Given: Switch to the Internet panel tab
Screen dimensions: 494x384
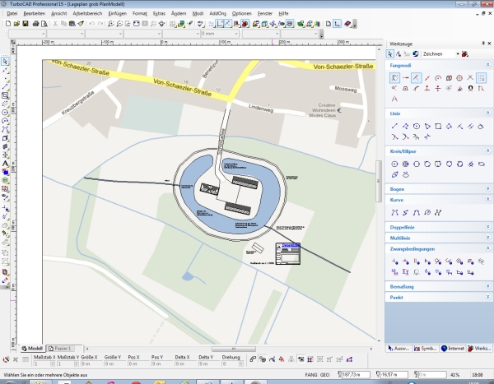Looking at the screenshot, I should click(x=454, y=349).
